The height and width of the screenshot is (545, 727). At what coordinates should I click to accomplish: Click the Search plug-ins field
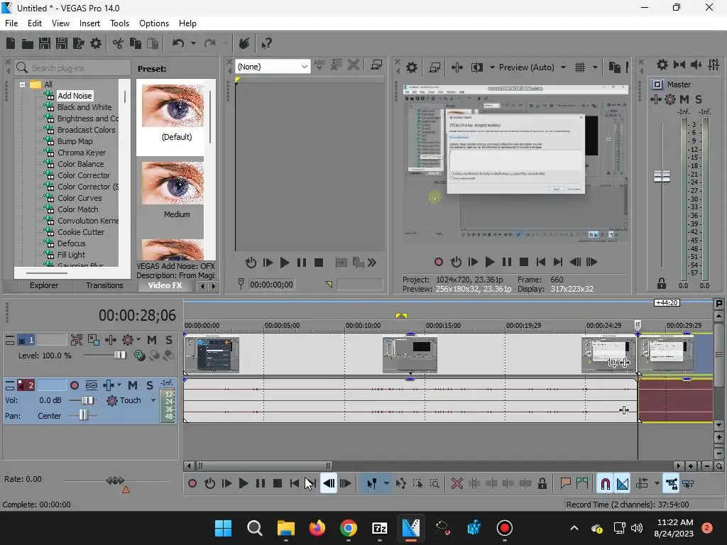[x=73, y=67]
